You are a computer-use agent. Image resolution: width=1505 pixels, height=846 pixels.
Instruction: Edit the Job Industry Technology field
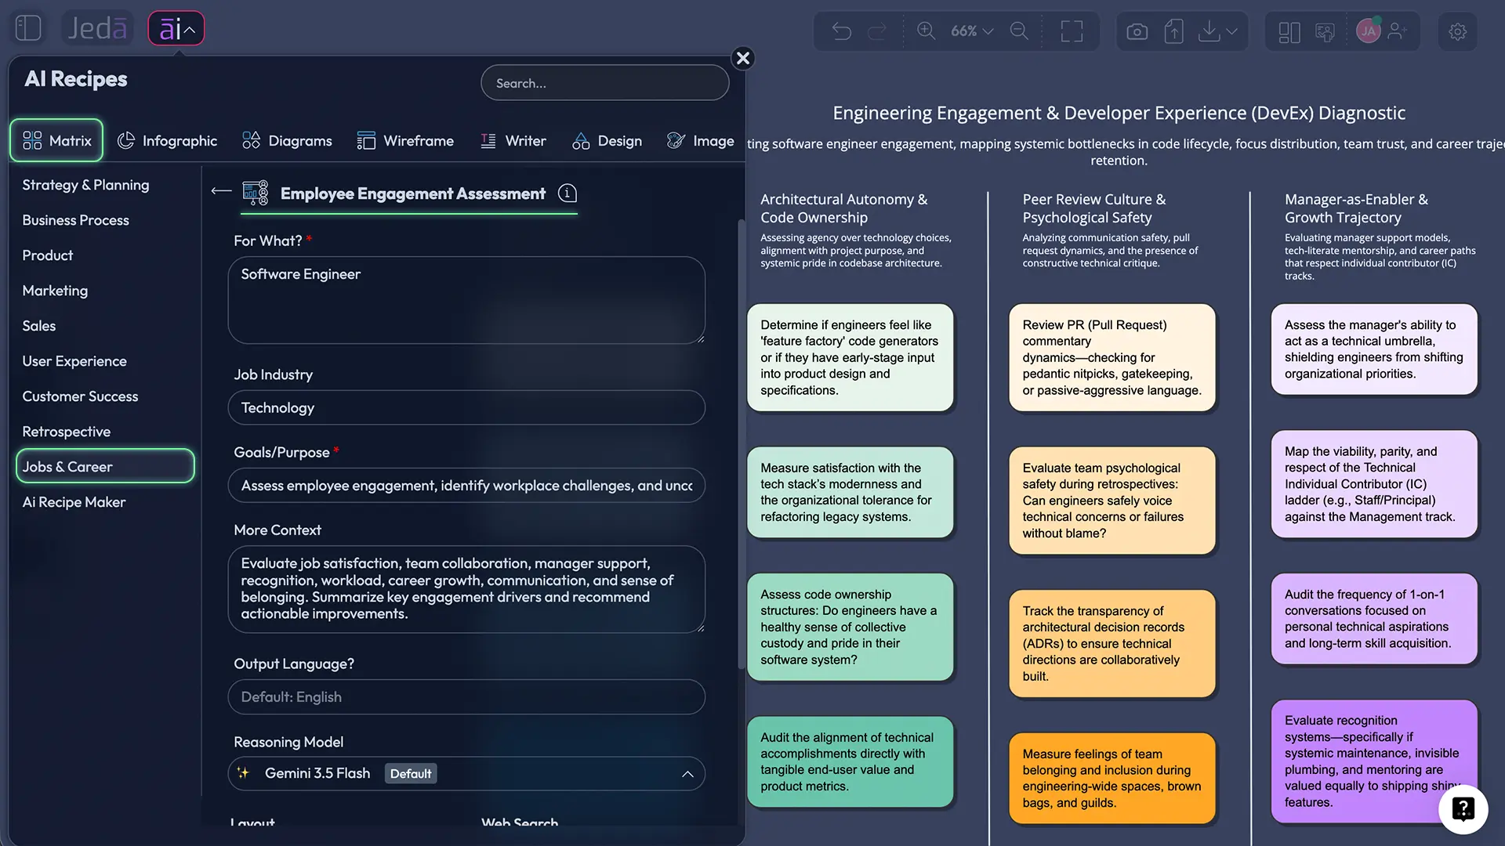[x=466, y=408]
